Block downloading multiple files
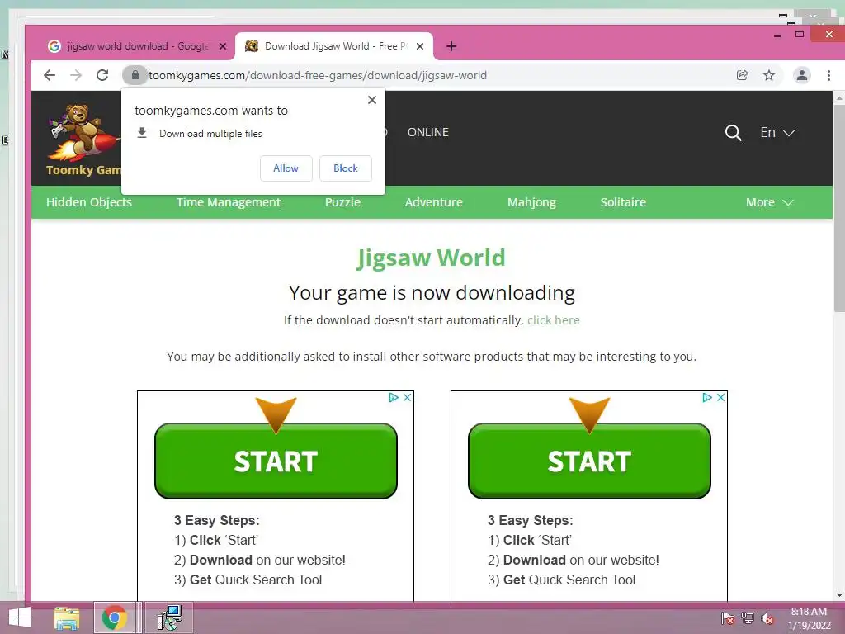 (346, 168)
